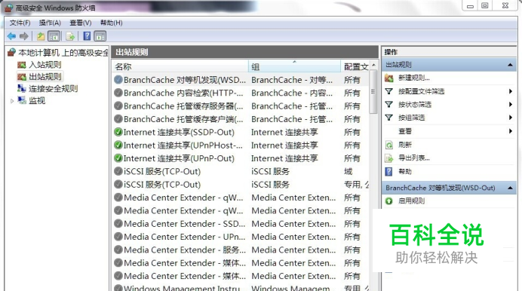
Task: Click the Export list toolbar icon
Action: [x=70, y=36]
